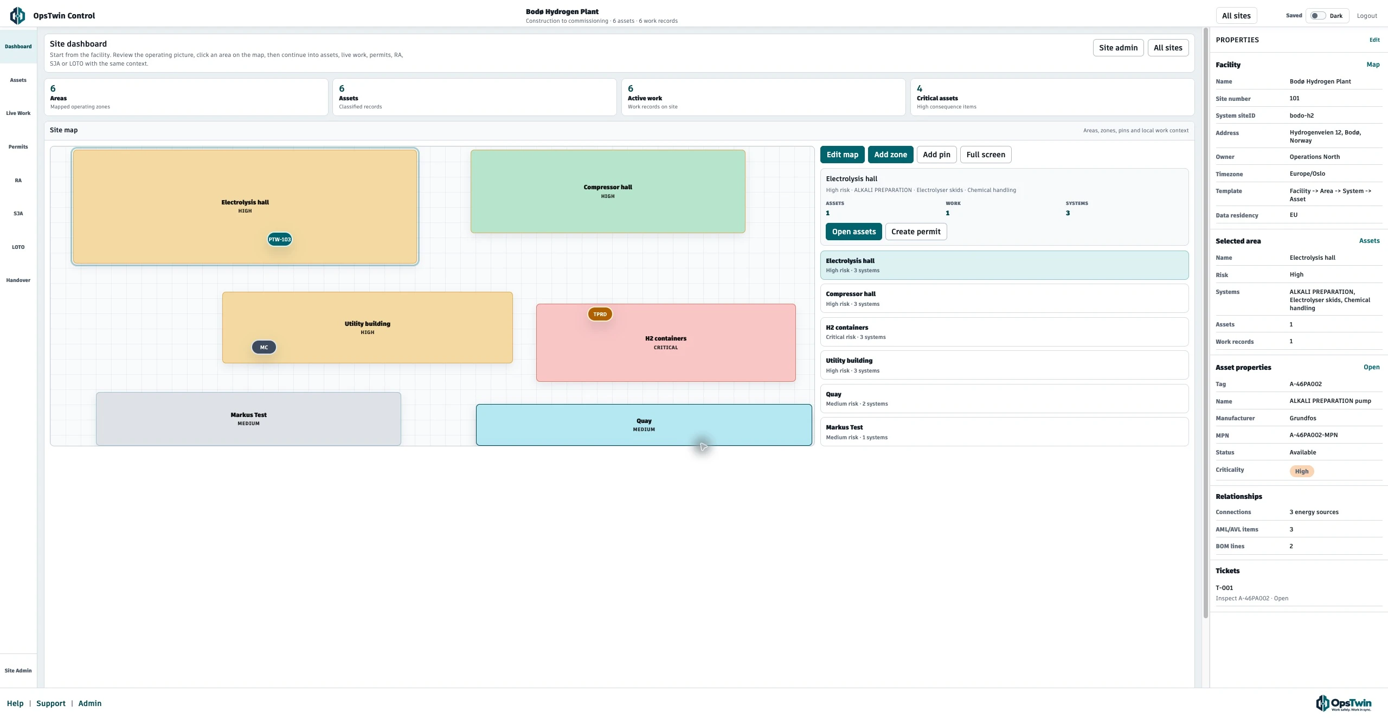Select the Quay zone on the map
Image resolution: width=1388 pixels, height=718 pixels.
[x=644, y=425]
